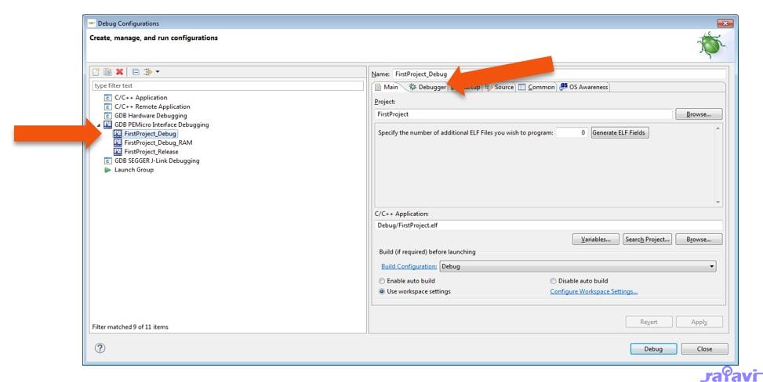Click the New launch configuration icon
The width and height of the screenshot is (763, 382).
click(96, 72)
